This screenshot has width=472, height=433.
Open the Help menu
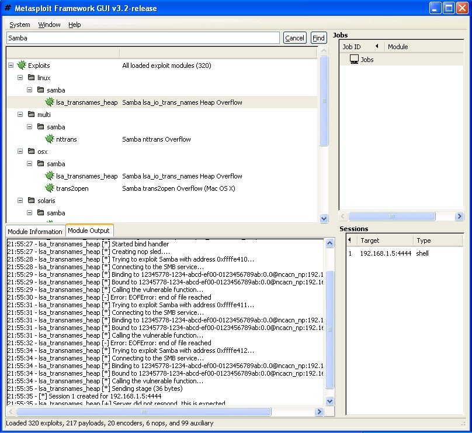75,25
